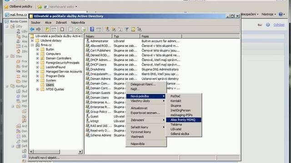The width and height of the screenshot is (291, 163).
Task: Click the Guest account icon
Action: (88, 116)
